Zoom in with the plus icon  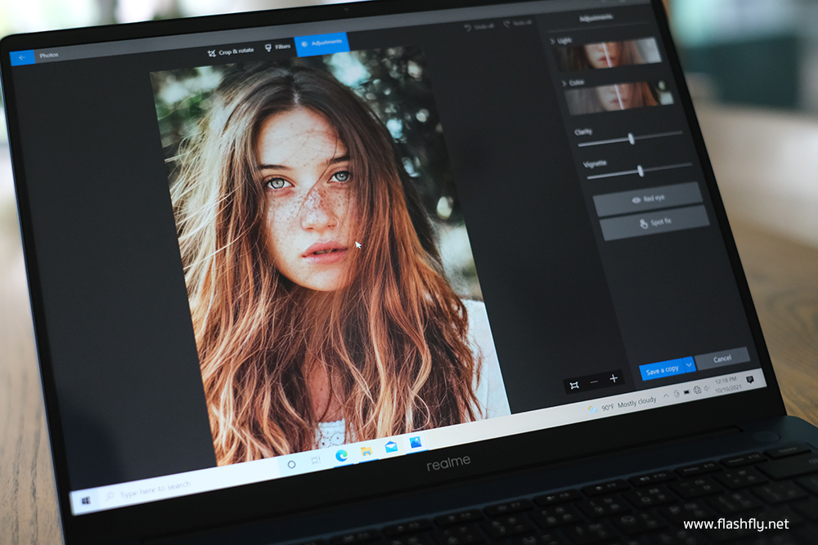(613, 378)
